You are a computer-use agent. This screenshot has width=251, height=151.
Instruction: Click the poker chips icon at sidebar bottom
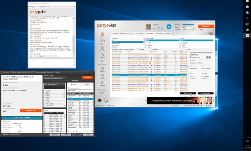click(100, 100)
